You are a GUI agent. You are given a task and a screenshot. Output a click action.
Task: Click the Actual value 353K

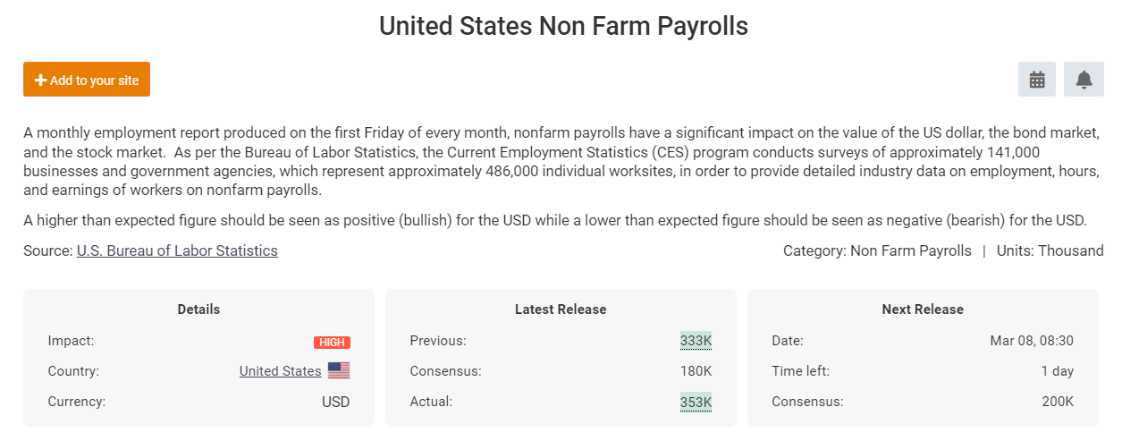696,402
